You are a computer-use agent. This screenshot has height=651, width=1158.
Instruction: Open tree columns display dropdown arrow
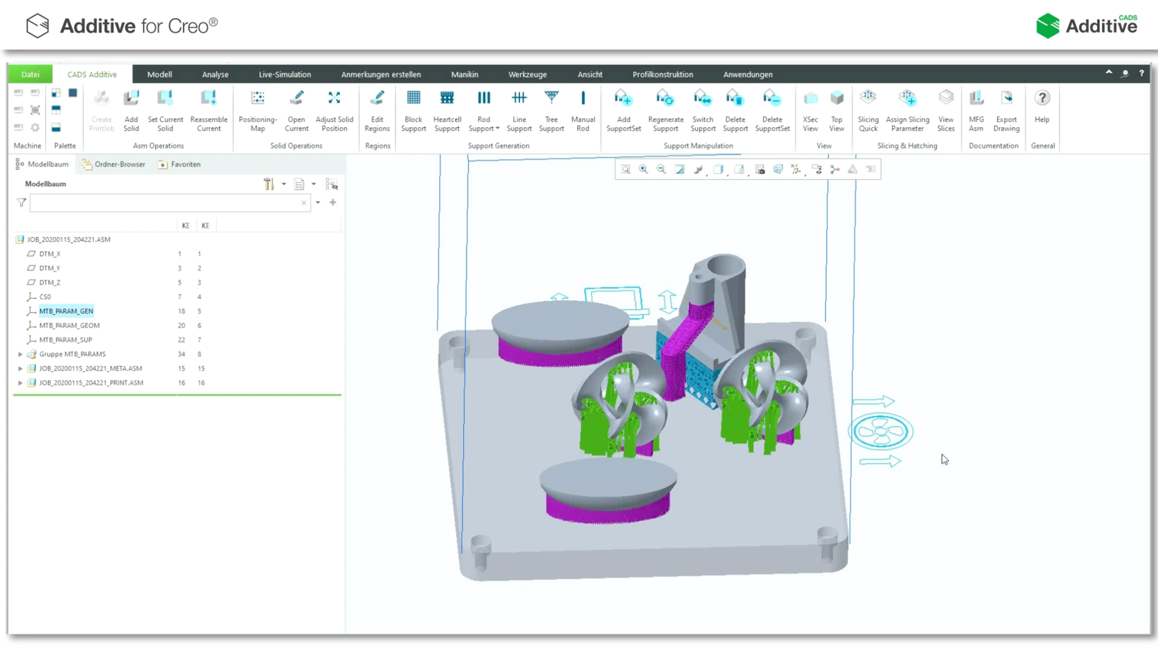click(314, 184)
